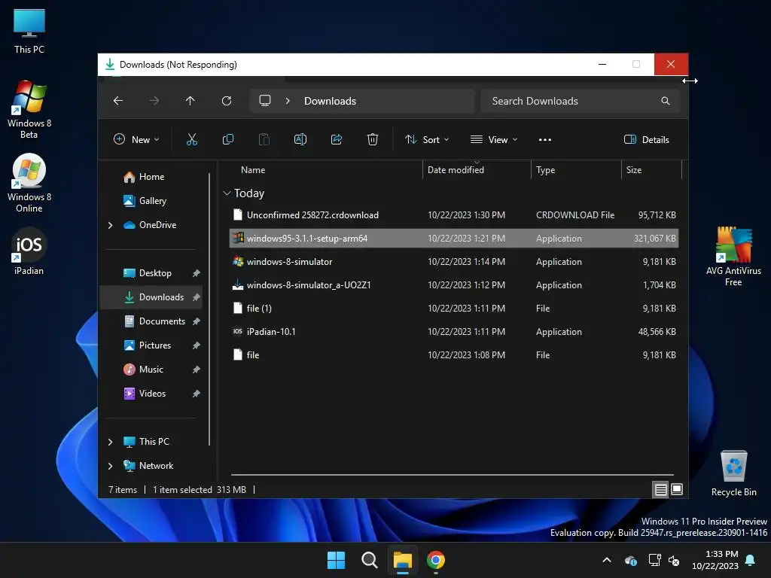Select windows95-3.1.1-setup-arm64 file

454,239
